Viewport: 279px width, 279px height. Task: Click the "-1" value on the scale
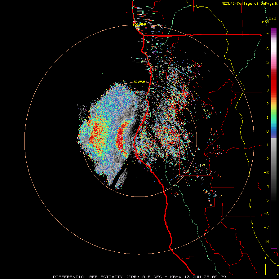pyautogui.click(x=266, y=145)
